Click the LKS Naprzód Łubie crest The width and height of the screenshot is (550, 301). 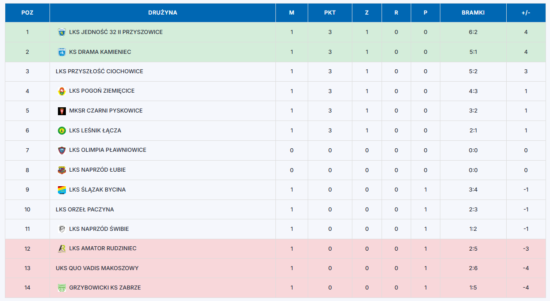click(x=62, y=170)
